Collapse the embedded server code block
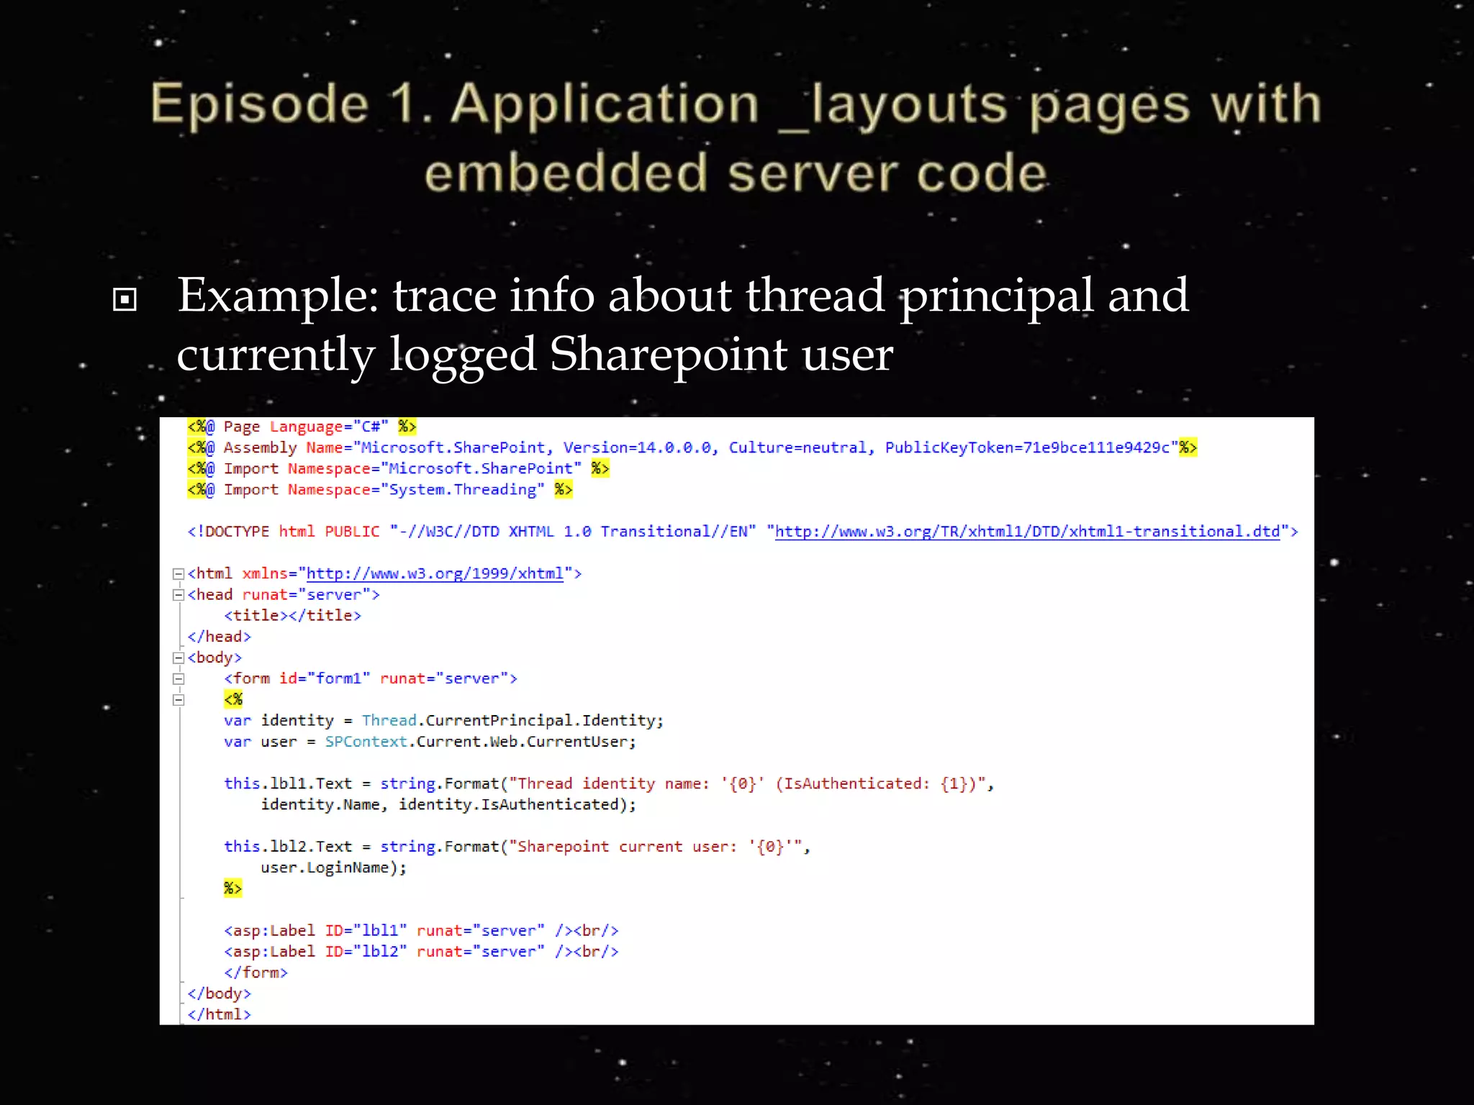 pos(178,699)
